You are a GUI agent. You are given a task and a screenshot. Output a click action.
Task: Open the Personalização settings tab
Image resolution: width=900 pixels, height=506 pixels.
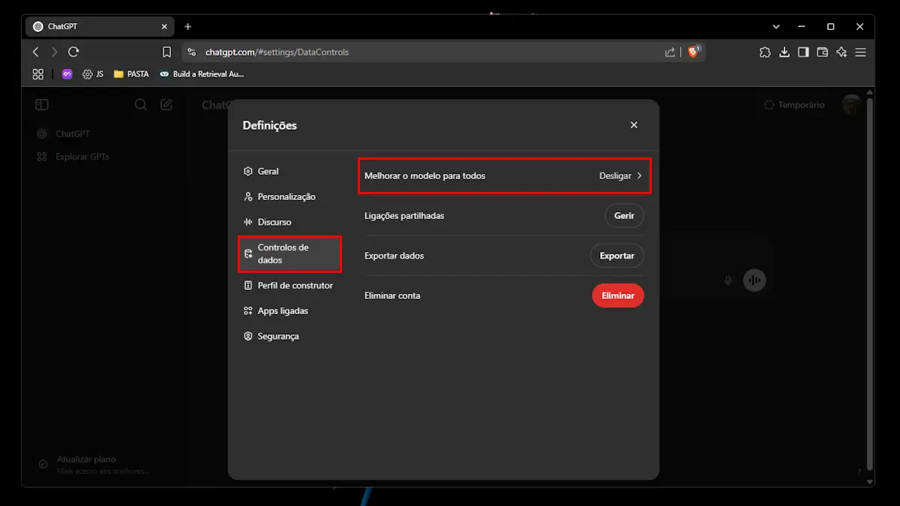(286, 197)
